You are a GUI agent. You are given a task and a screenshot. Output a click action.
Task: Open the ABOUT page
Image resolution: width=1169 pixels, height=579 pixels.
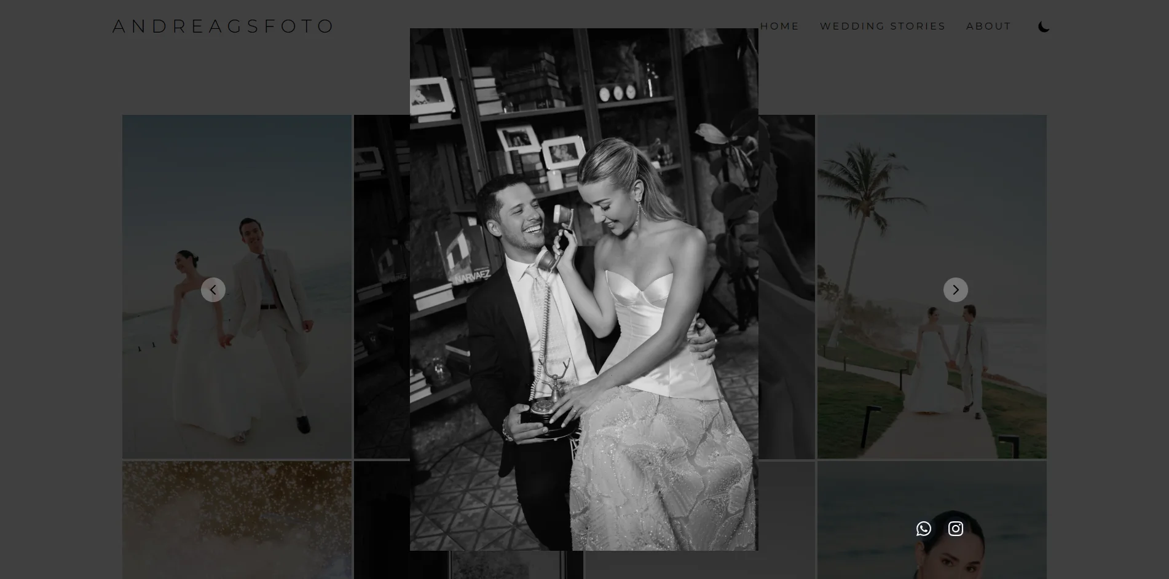988,26
